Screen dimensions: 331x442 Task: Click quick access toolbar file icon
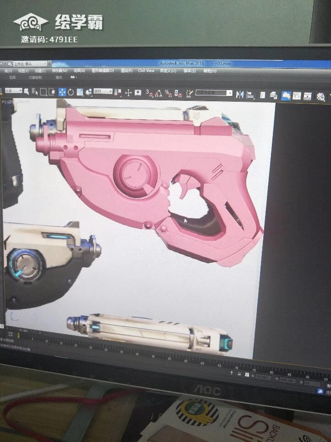pyautogui.click(x=10, y=64)
